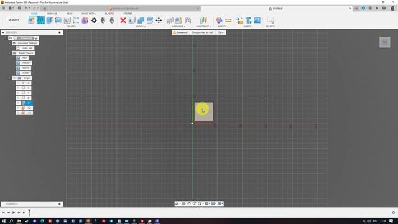Viewport: 398px width, 224px height.
Task: Click the red X Delete tool
Action: [123, 21]
